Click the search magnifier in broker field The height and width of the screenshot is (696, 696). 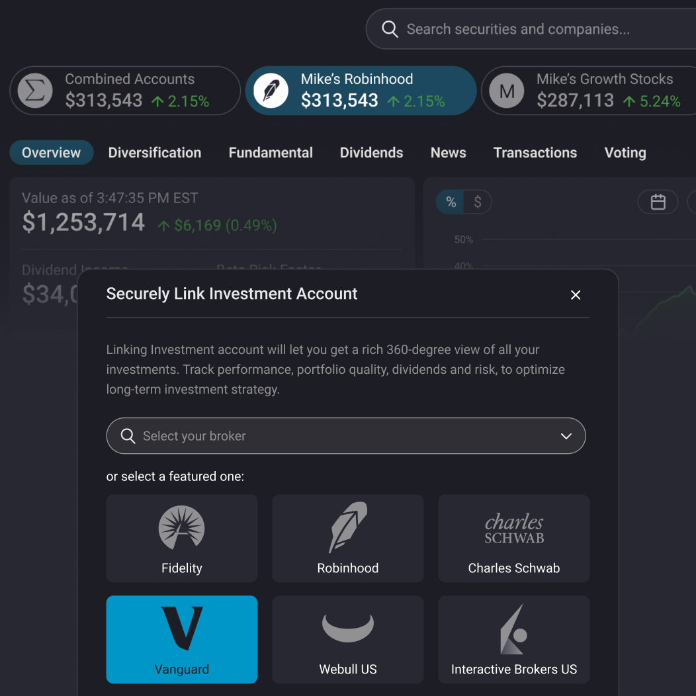[x=128, y=435]
